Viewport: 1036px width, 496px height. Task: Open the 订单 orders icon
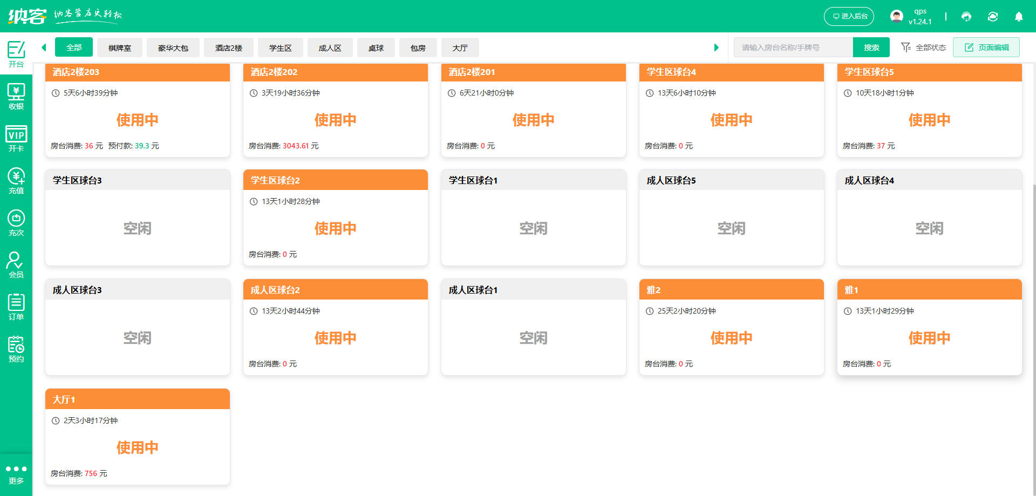pyautogui.click(x=16, y=307)
